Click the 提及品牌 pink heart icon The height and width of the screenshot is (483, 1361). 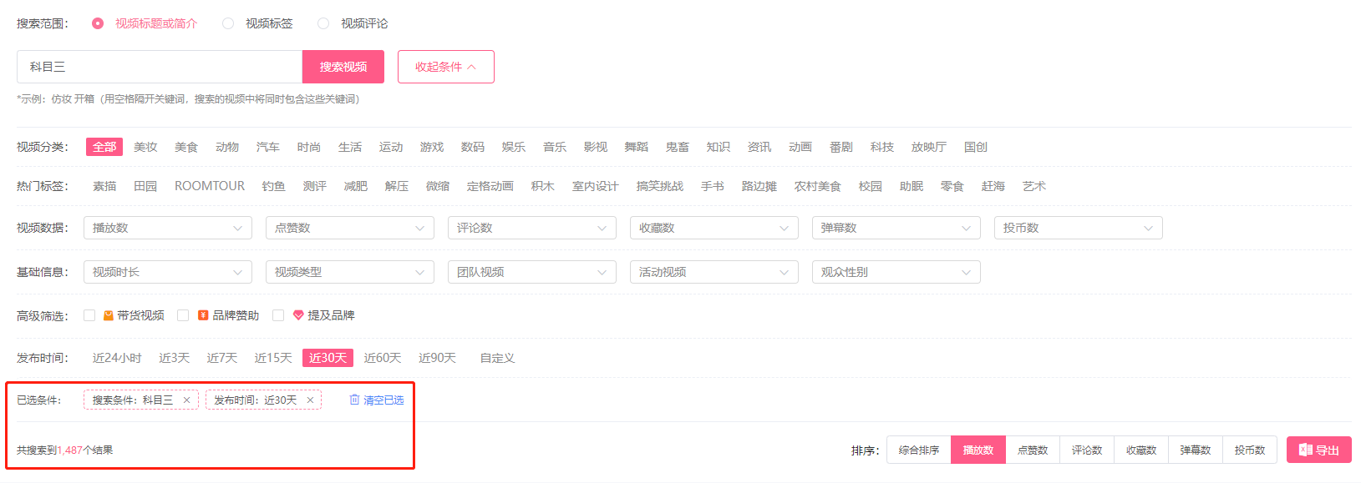[298, 315]
